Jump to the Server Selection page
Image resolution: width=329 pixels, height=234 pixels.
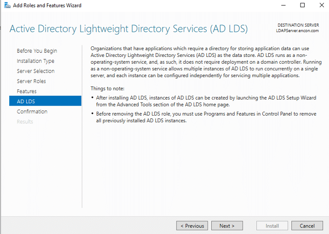tap(35, 71)
